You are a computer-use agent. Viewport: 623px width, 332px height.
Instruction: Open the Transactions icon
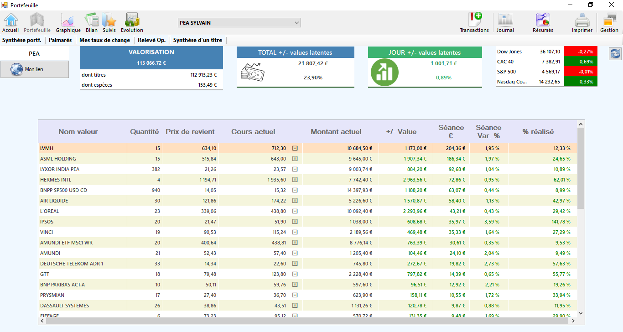[x=474, y=22]
